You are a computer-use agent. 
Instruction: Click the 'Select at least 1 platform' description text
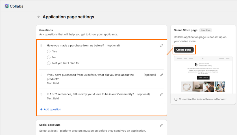coord(92,130)
